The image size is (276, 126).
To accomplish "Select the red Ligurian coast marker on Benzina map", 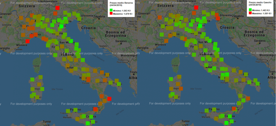I will [x=27, y=41].
